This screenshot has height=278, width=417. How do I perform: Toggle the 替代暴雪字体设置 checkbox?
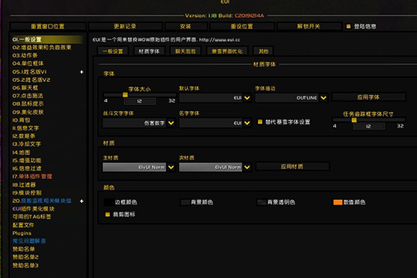(260, 122)
